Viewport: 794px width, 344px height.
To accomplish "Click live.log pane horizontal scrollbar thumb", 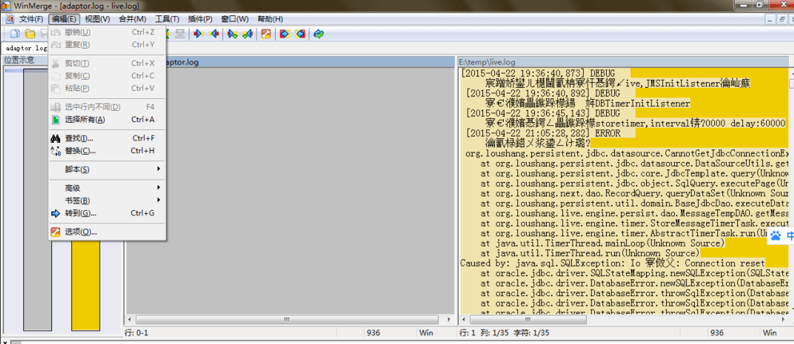I will [529, 320].
